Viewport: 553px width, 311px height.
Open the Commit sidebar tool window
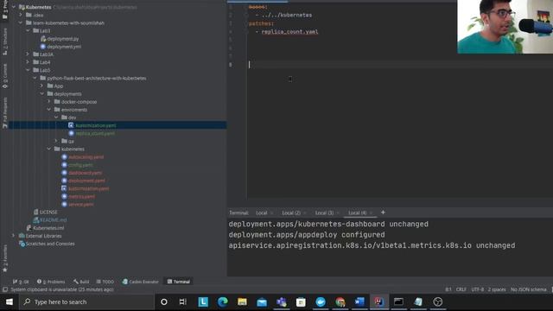pos(5,76)
